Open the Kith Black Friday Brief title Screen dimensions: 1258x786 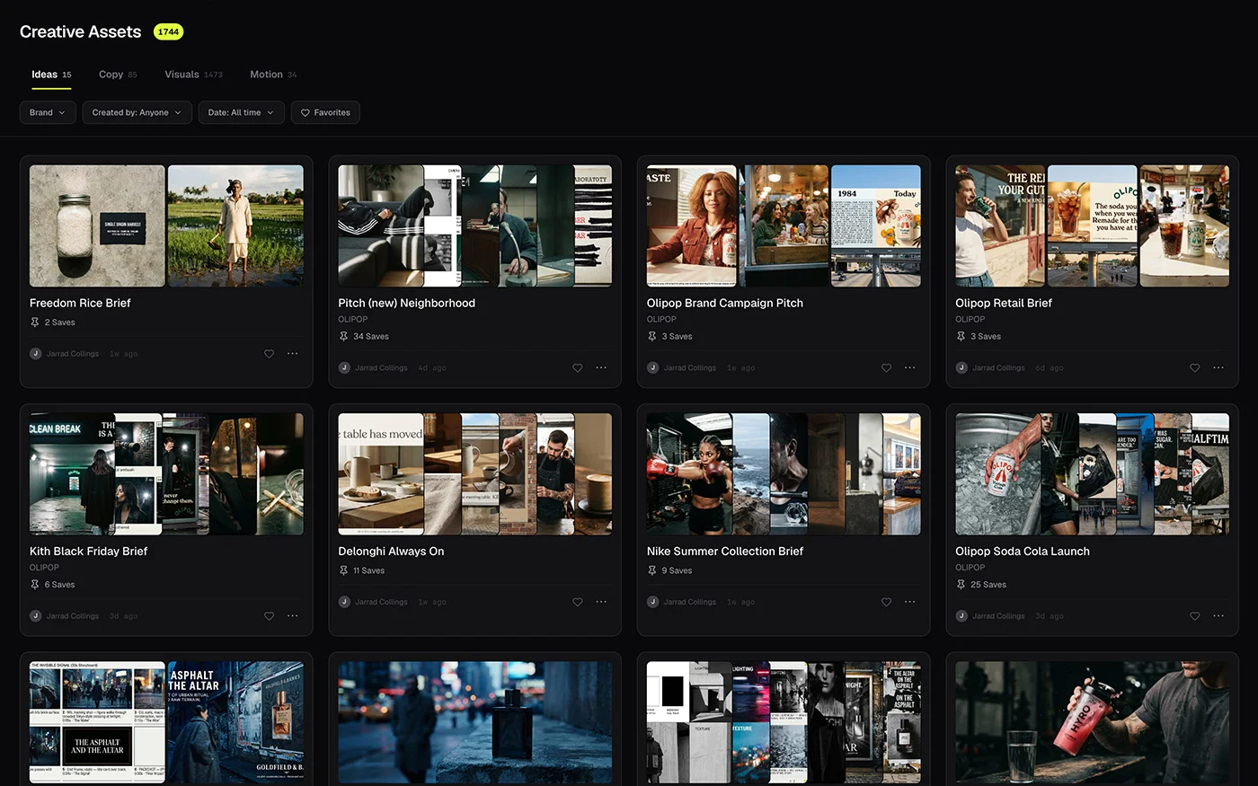pyautogui.click(x=88, y=551)
